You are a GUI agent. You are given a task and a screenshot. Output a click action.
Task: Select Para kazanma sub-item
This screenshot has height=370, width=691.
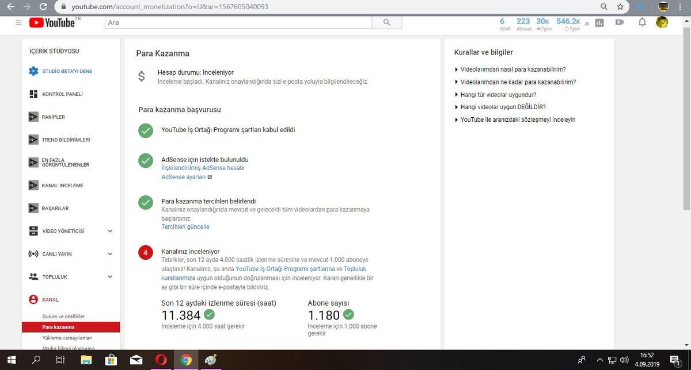click(71, 327)
